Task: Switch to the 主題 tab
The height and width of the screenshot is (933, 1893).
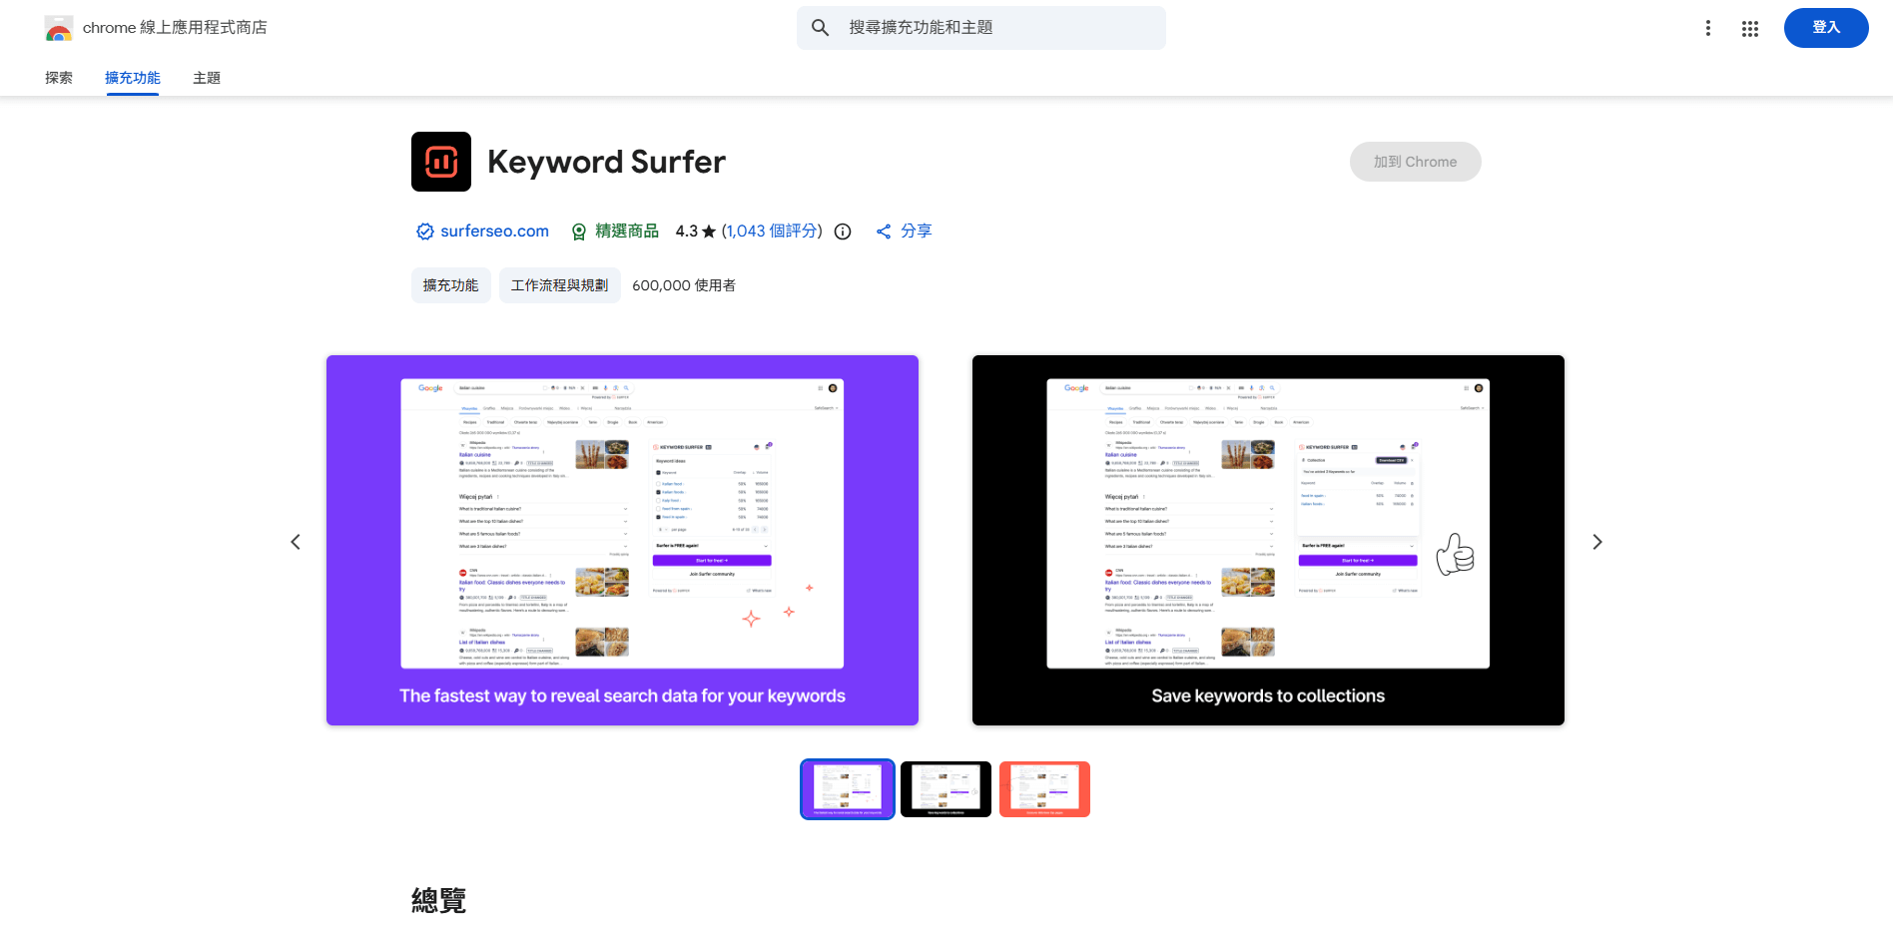Action: tap(206, 77)
